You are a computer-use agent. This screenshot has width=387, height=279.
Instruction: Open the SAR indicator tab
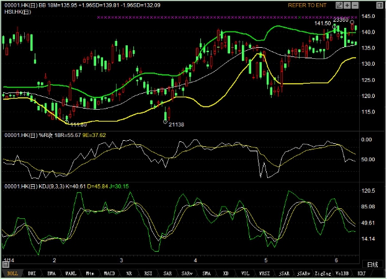tap(168, 273)
